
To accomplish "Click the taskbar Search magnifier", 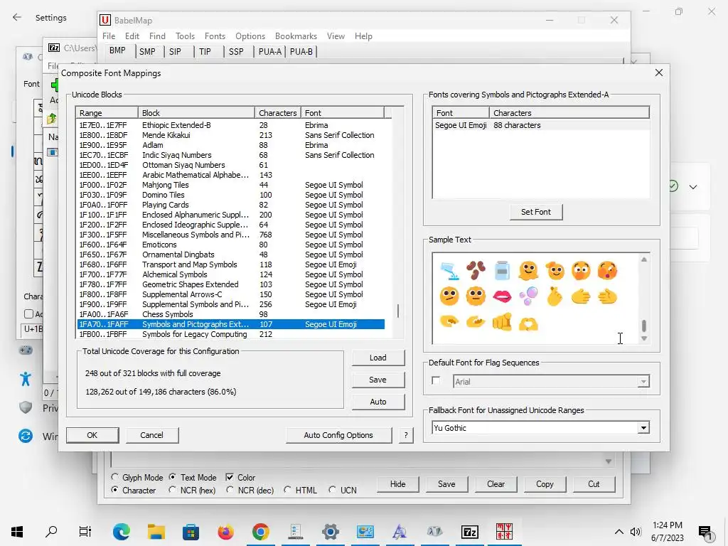I will pyautogui.click(x=51, y=531).
